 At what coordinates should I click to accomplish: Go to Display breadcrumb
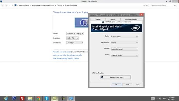(x=59, y=5)
